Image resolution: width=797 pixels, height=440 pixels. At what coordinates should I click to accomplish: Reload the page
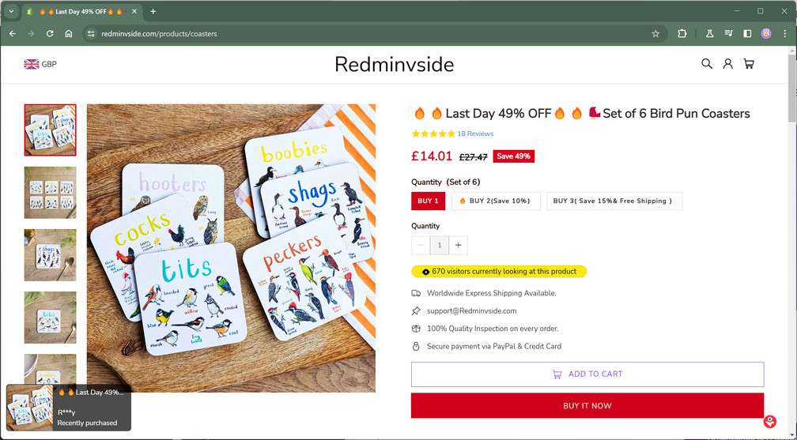[x=50, y=34]
